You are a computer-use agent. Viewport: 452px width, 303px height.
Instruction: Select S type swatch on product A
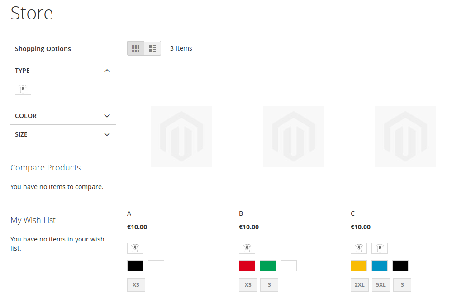(135, 248)
